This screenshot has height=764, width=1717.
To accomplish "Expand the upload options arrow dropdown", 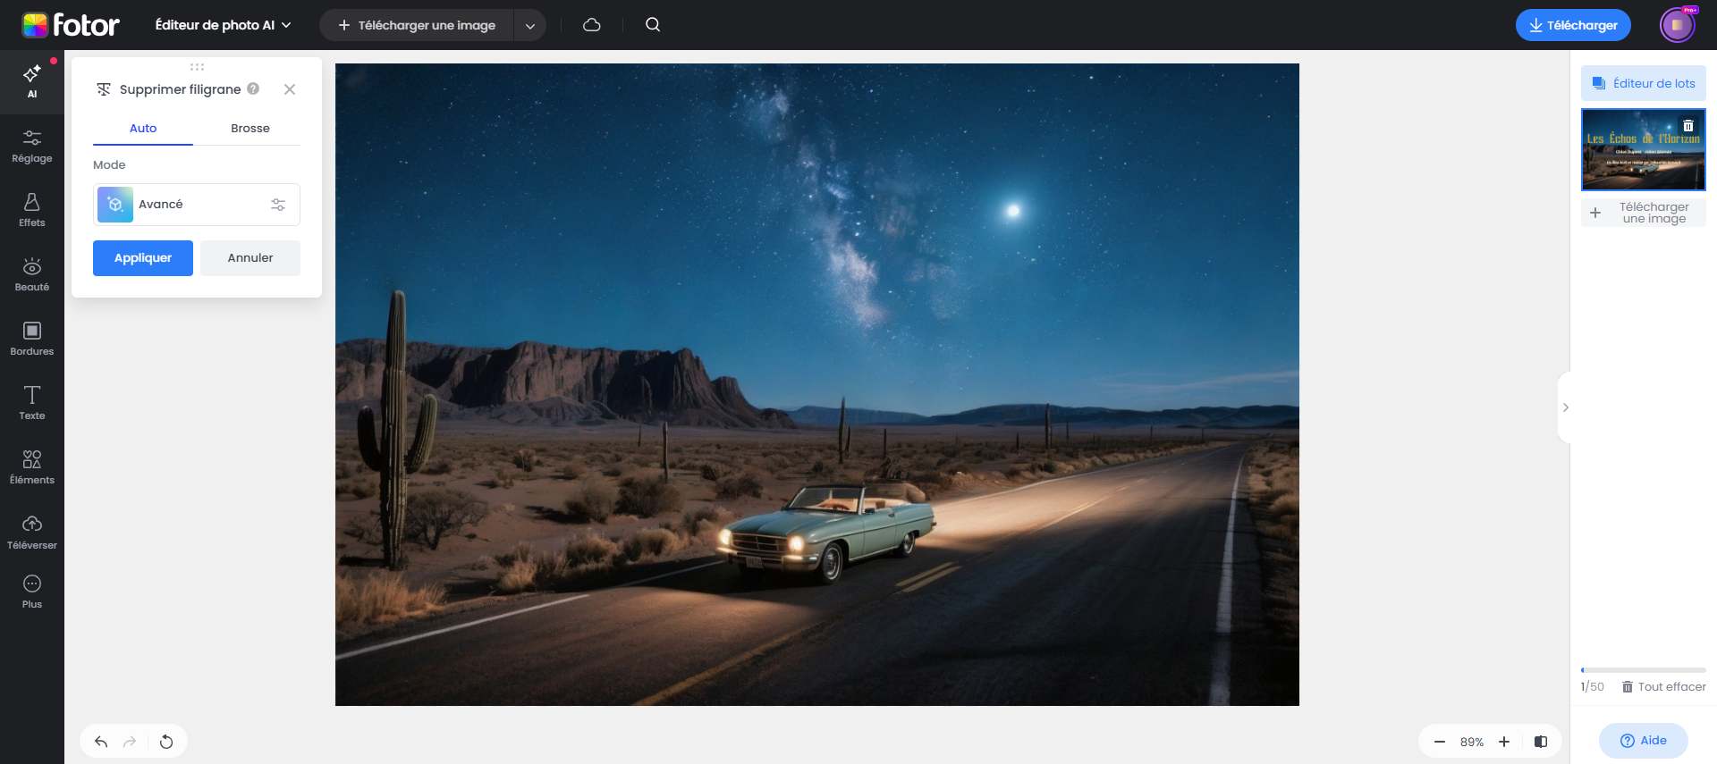I will coord(529,25).
